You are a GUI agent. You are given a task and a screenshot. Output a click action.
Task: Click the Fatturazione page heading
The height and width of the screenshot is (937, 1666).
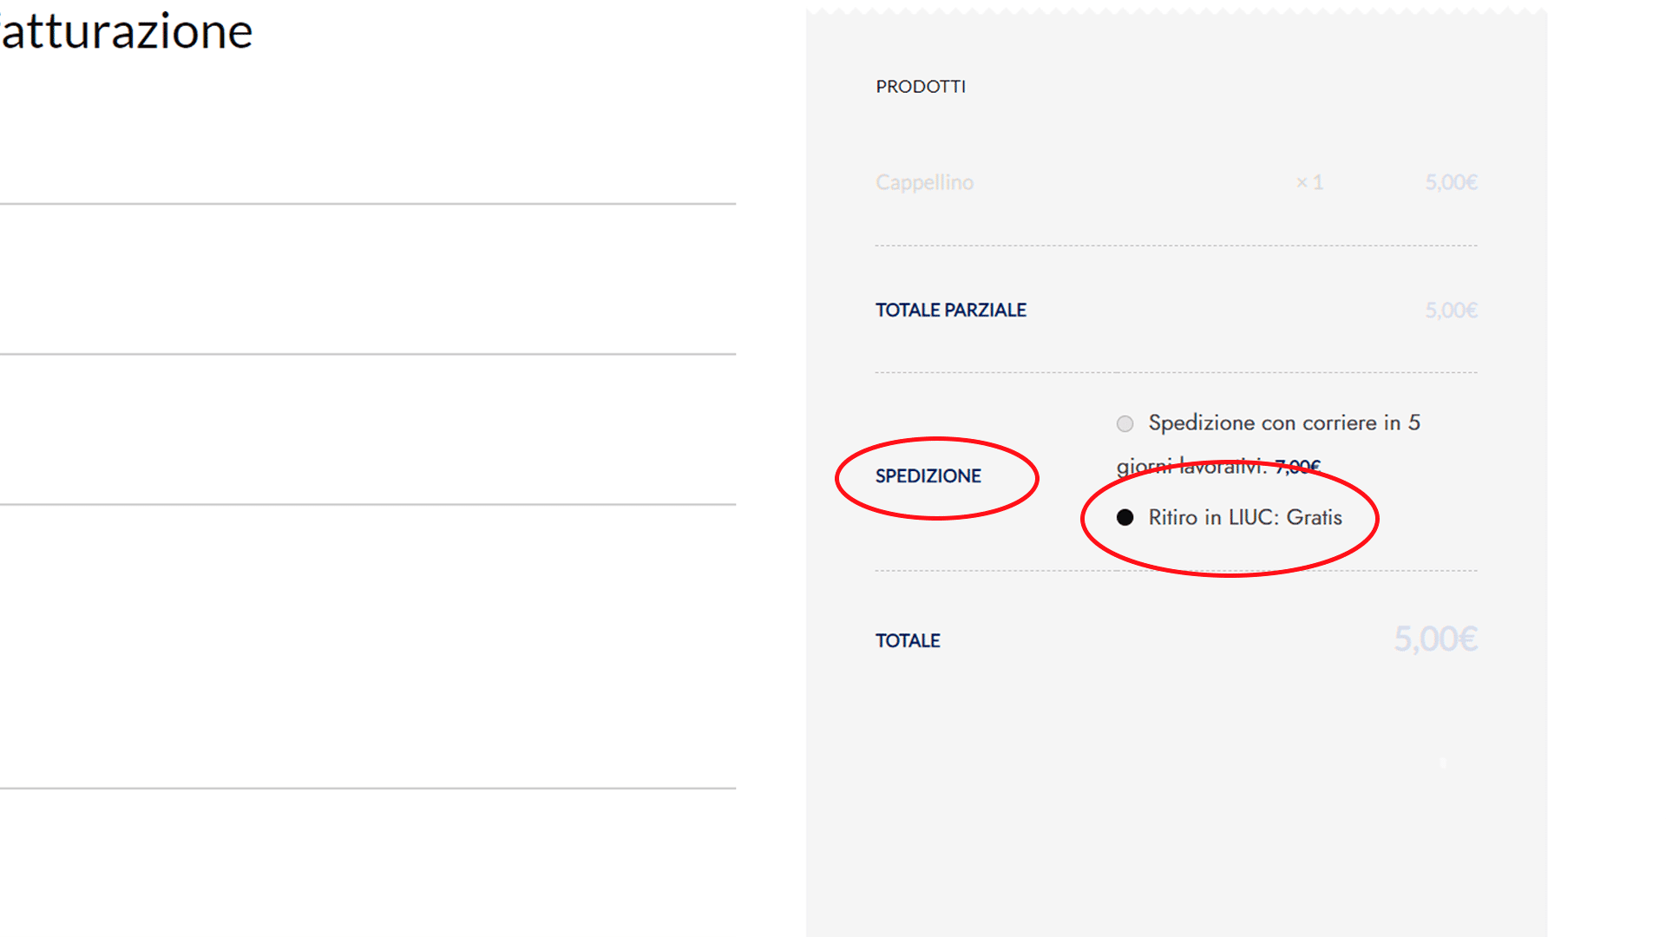(x=126, y=31)
